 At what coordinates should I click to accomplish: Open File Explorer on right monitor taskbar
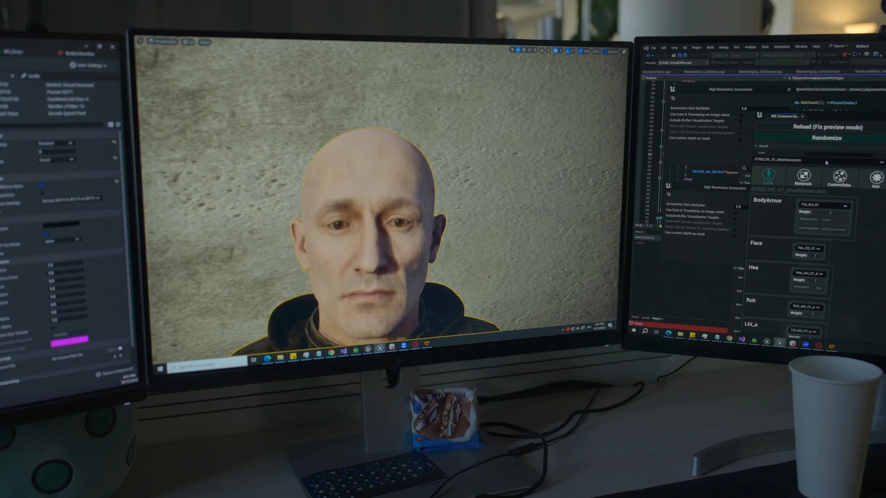pyautogui.click(x=680, y=334)
